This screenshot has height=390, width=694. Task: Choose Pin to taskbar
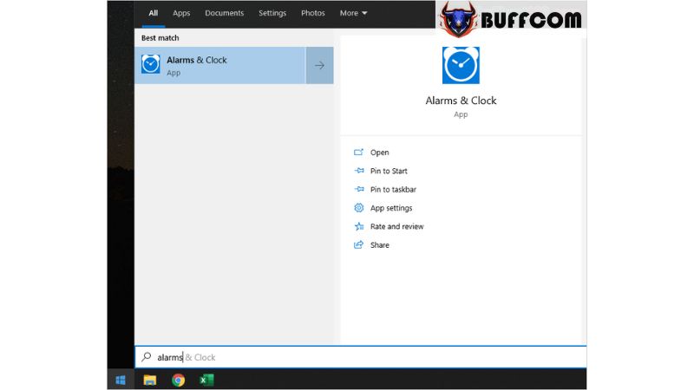click(x=393, y=190)
